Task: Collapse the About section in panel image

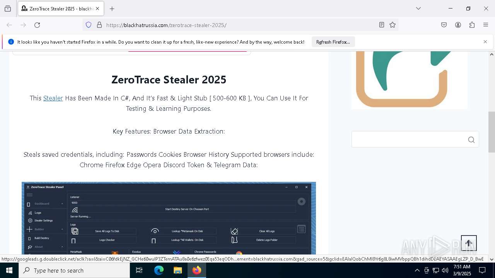Action: coord(62,247)
